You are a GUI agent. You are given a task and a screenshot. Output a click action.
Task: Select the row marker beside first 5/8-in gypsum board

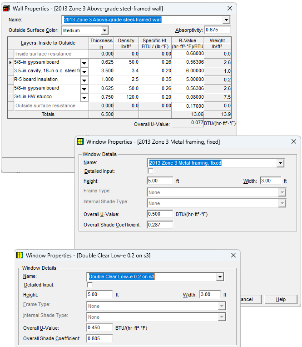tap(10, 63)
